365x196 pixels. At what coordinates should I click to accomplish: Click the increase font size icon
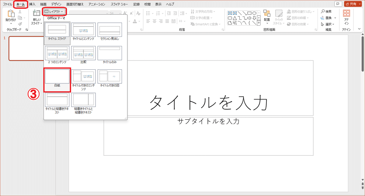click(x=125, y=13)
